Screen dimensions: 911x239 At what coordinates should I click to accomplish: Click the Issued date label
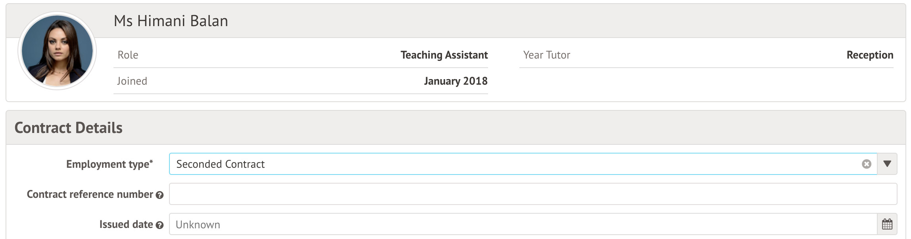[x=126, y=224]
